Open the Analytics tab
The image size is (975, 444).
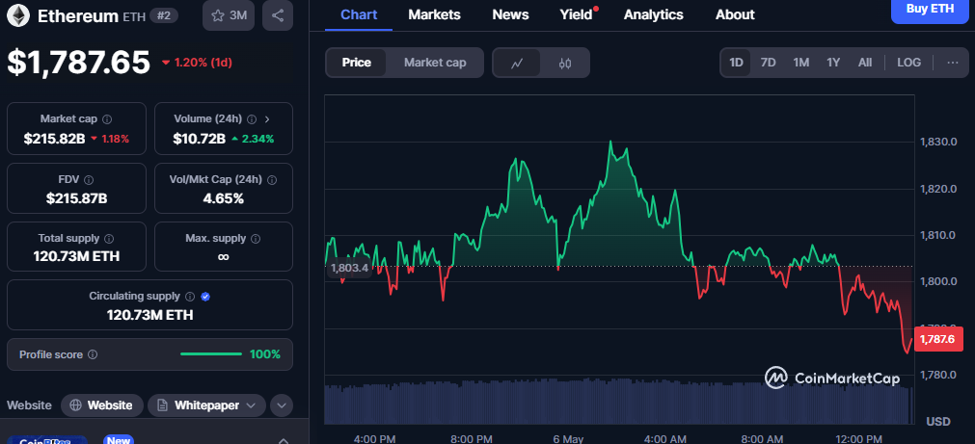[654, 14]
